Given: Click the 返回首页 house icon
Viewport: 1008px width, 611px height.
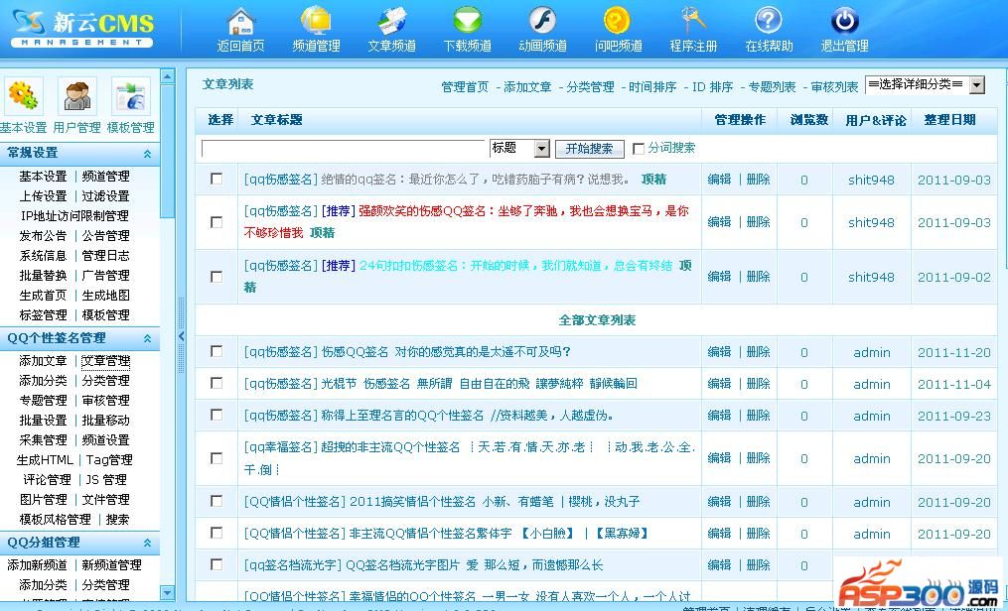Looking at the screenshot, I should pos(241,21).
